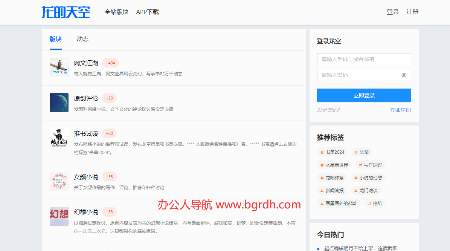Viewport: 450px width, 251px height.
Task: Click 登录 in the top right header
Action: pos(393,12)
